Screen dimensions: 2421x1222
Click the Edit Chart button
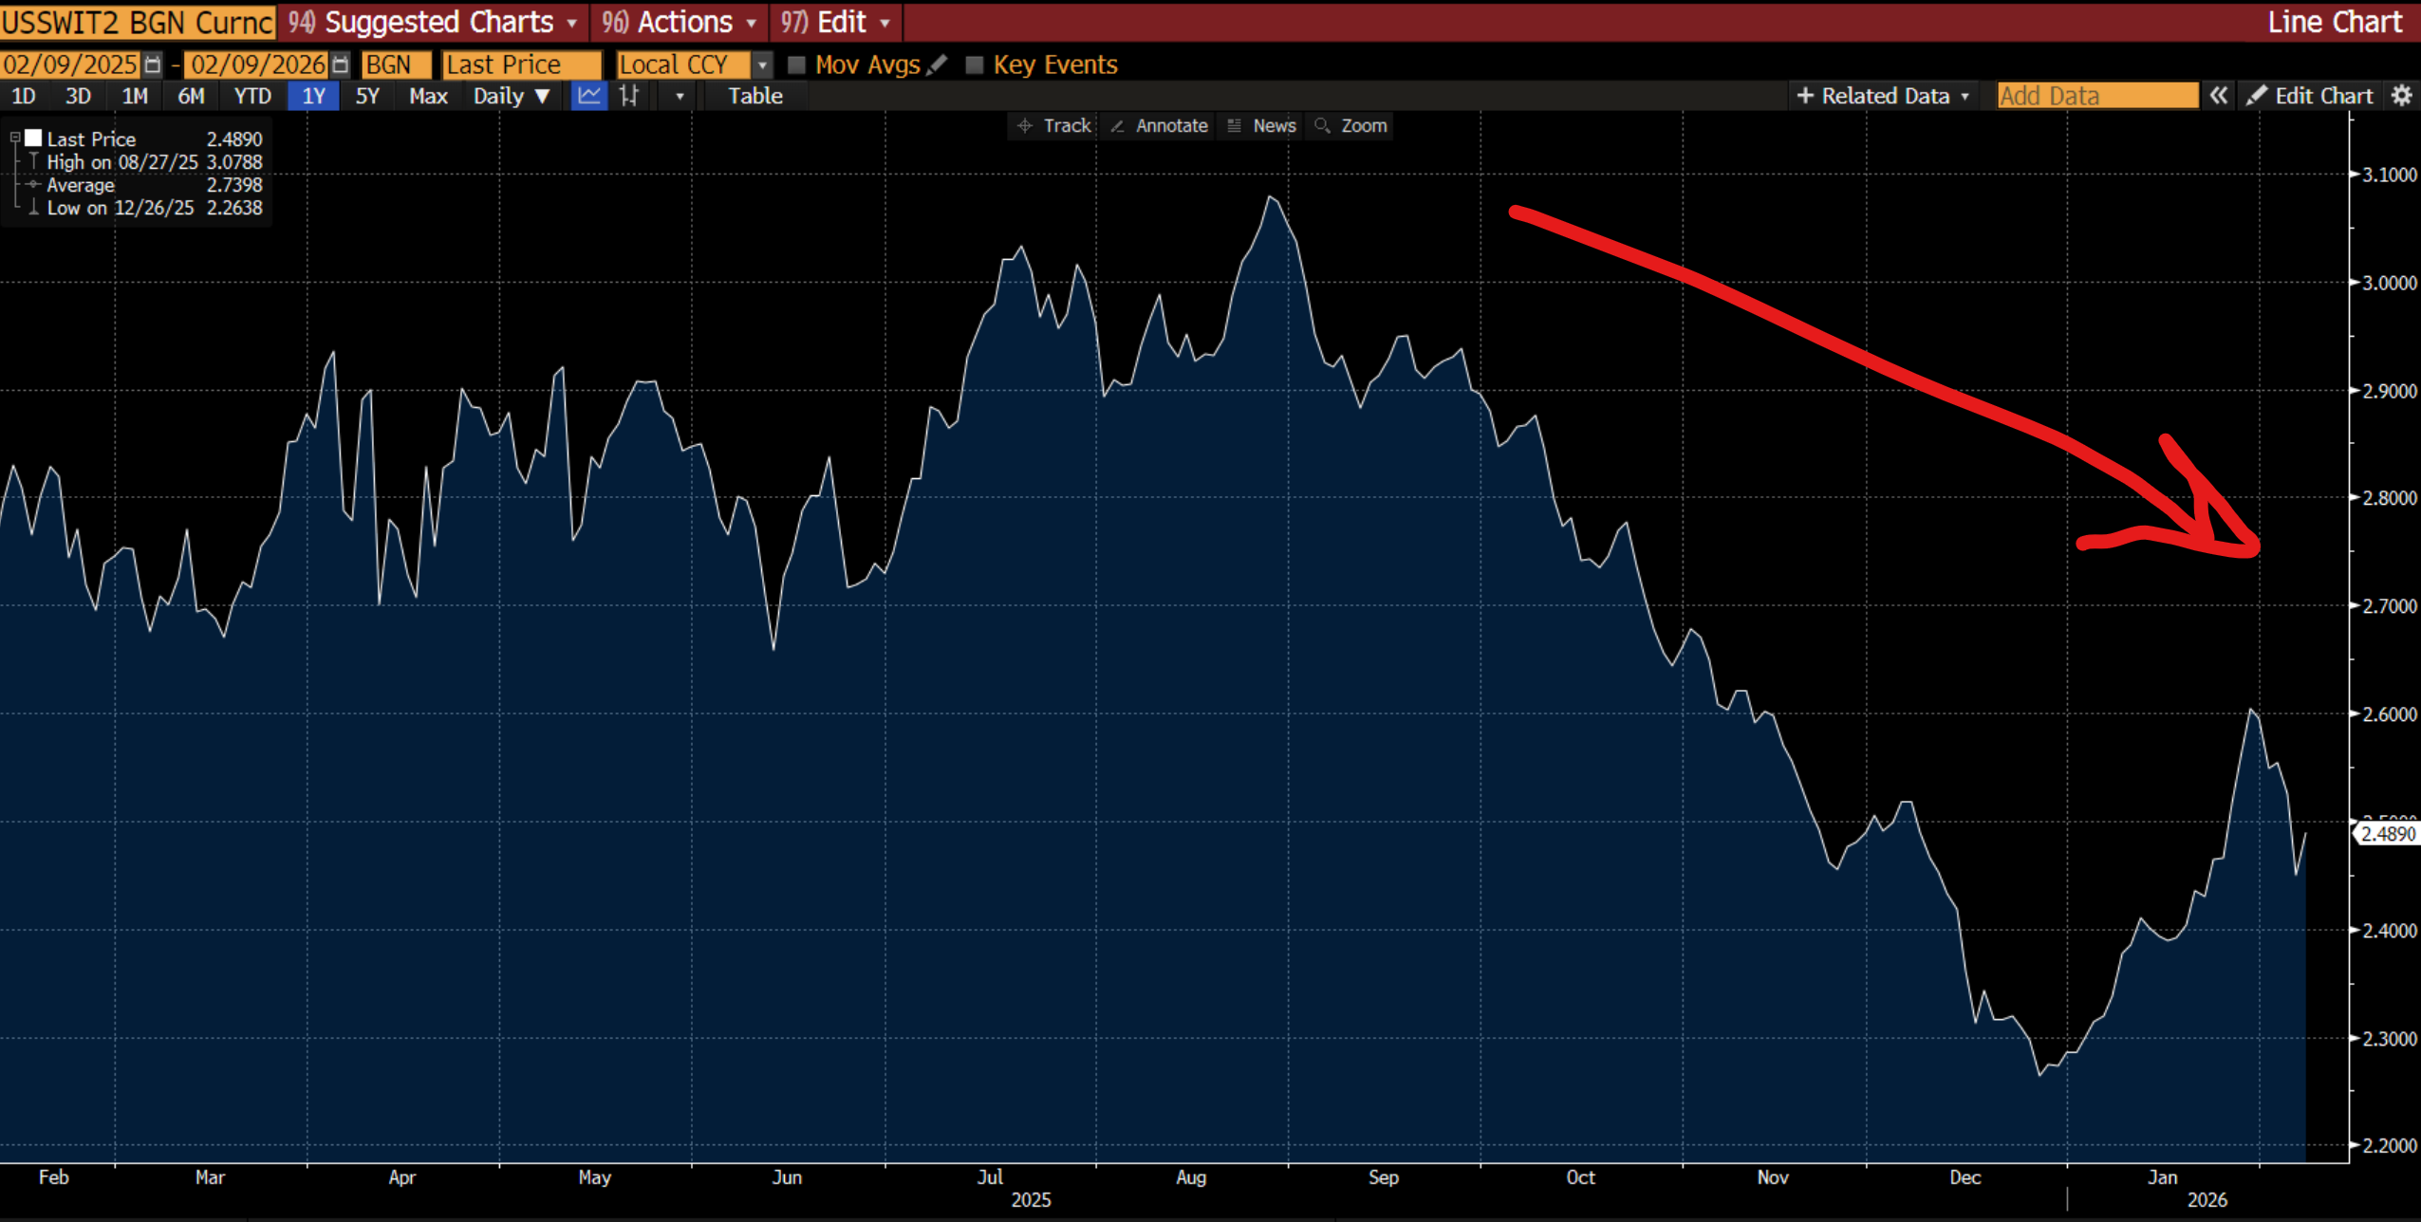tap(2310, 96)
